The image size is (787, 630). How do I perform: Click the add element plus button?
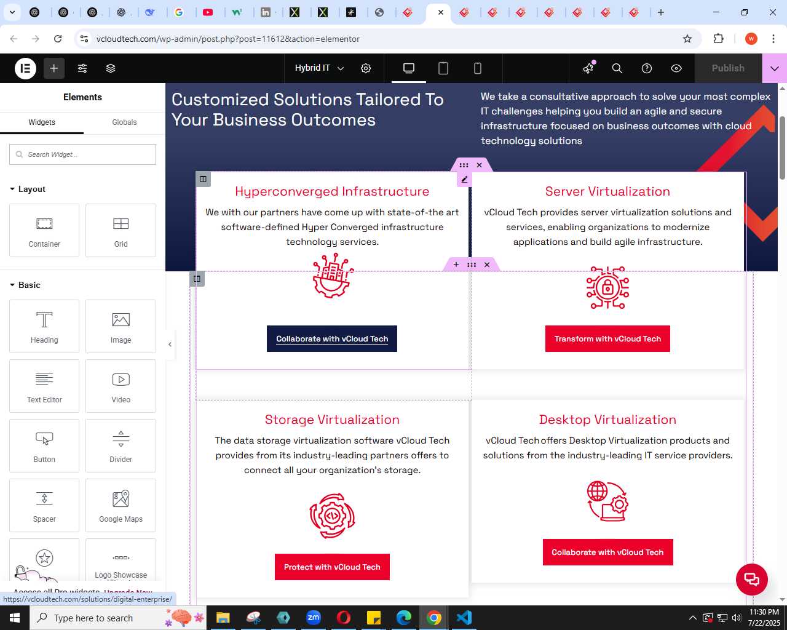point(54,68)
